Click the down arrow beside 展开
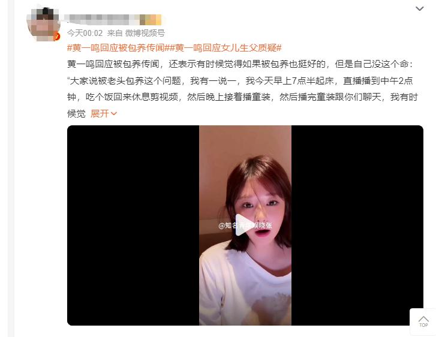This screenshot has width=436, height=337. tap(114, 113)
